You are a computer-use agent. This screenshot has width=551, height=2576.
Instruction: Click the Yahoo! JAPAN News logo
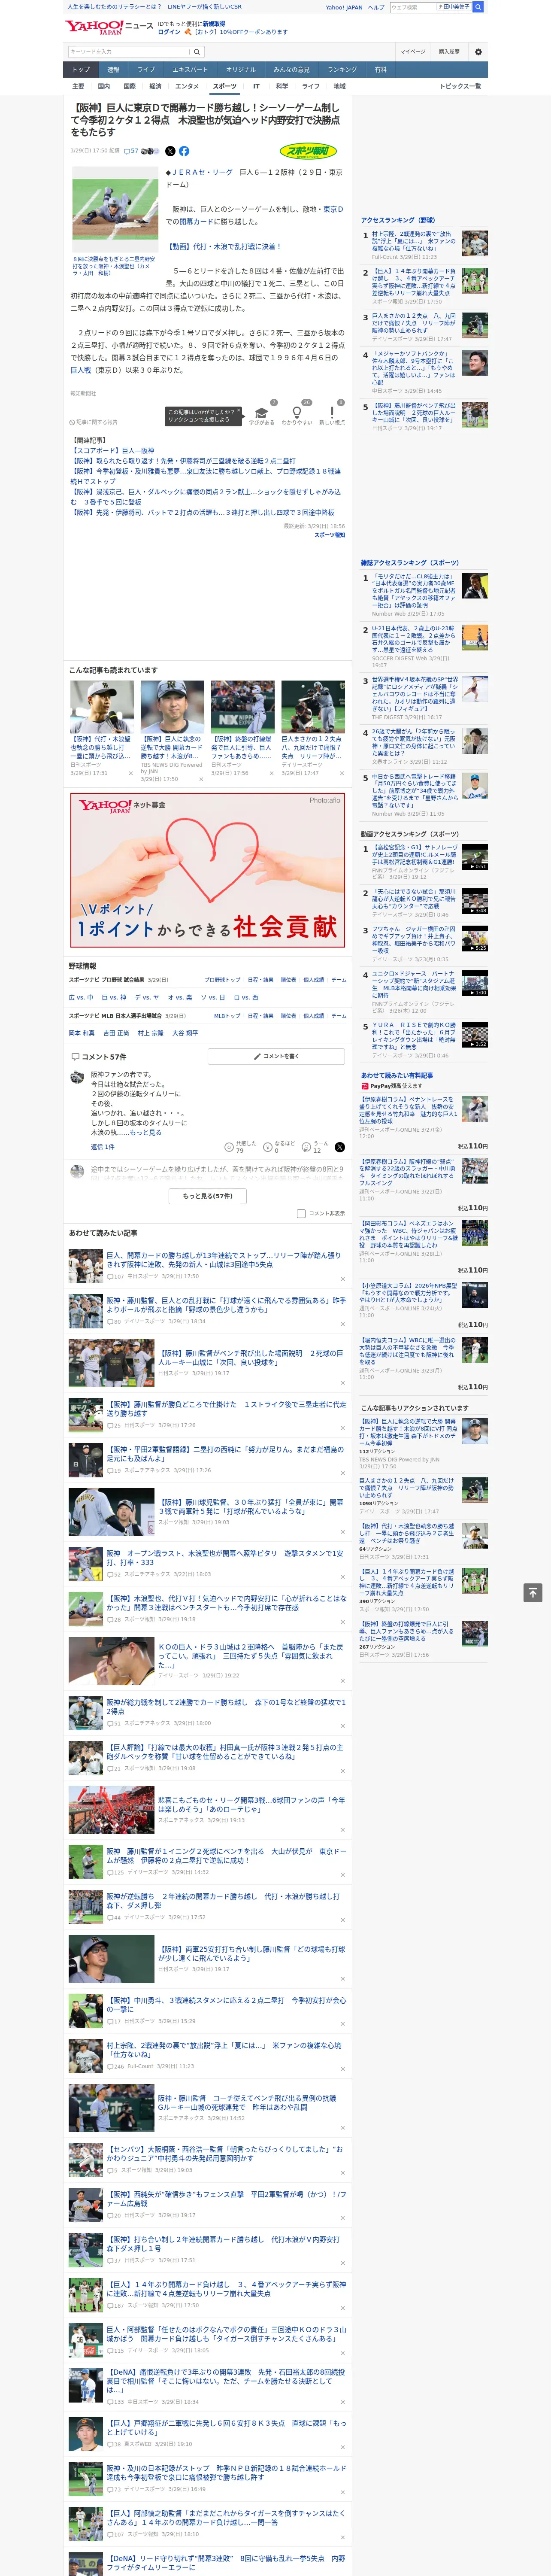point(110,27)
